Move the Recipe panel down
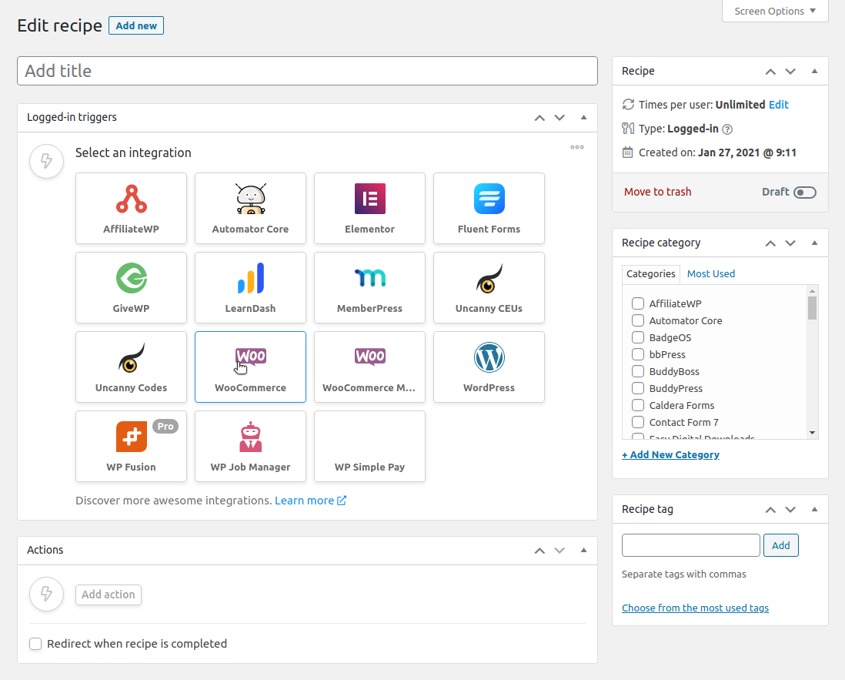This screenshot has height=680, width=845. pos(790,71)
